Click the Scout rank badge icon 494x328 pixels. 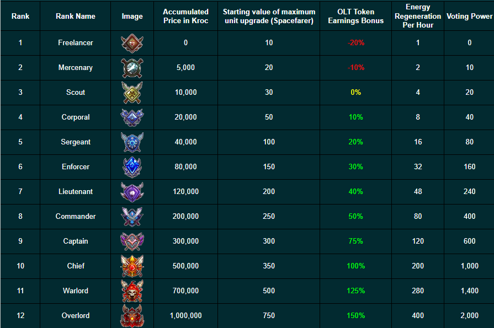pos(132,93)
